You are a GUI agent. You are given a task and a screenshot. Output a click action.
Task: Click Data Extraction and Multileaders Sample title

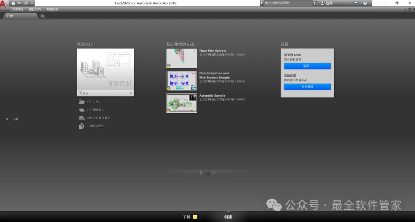point(214,75)
